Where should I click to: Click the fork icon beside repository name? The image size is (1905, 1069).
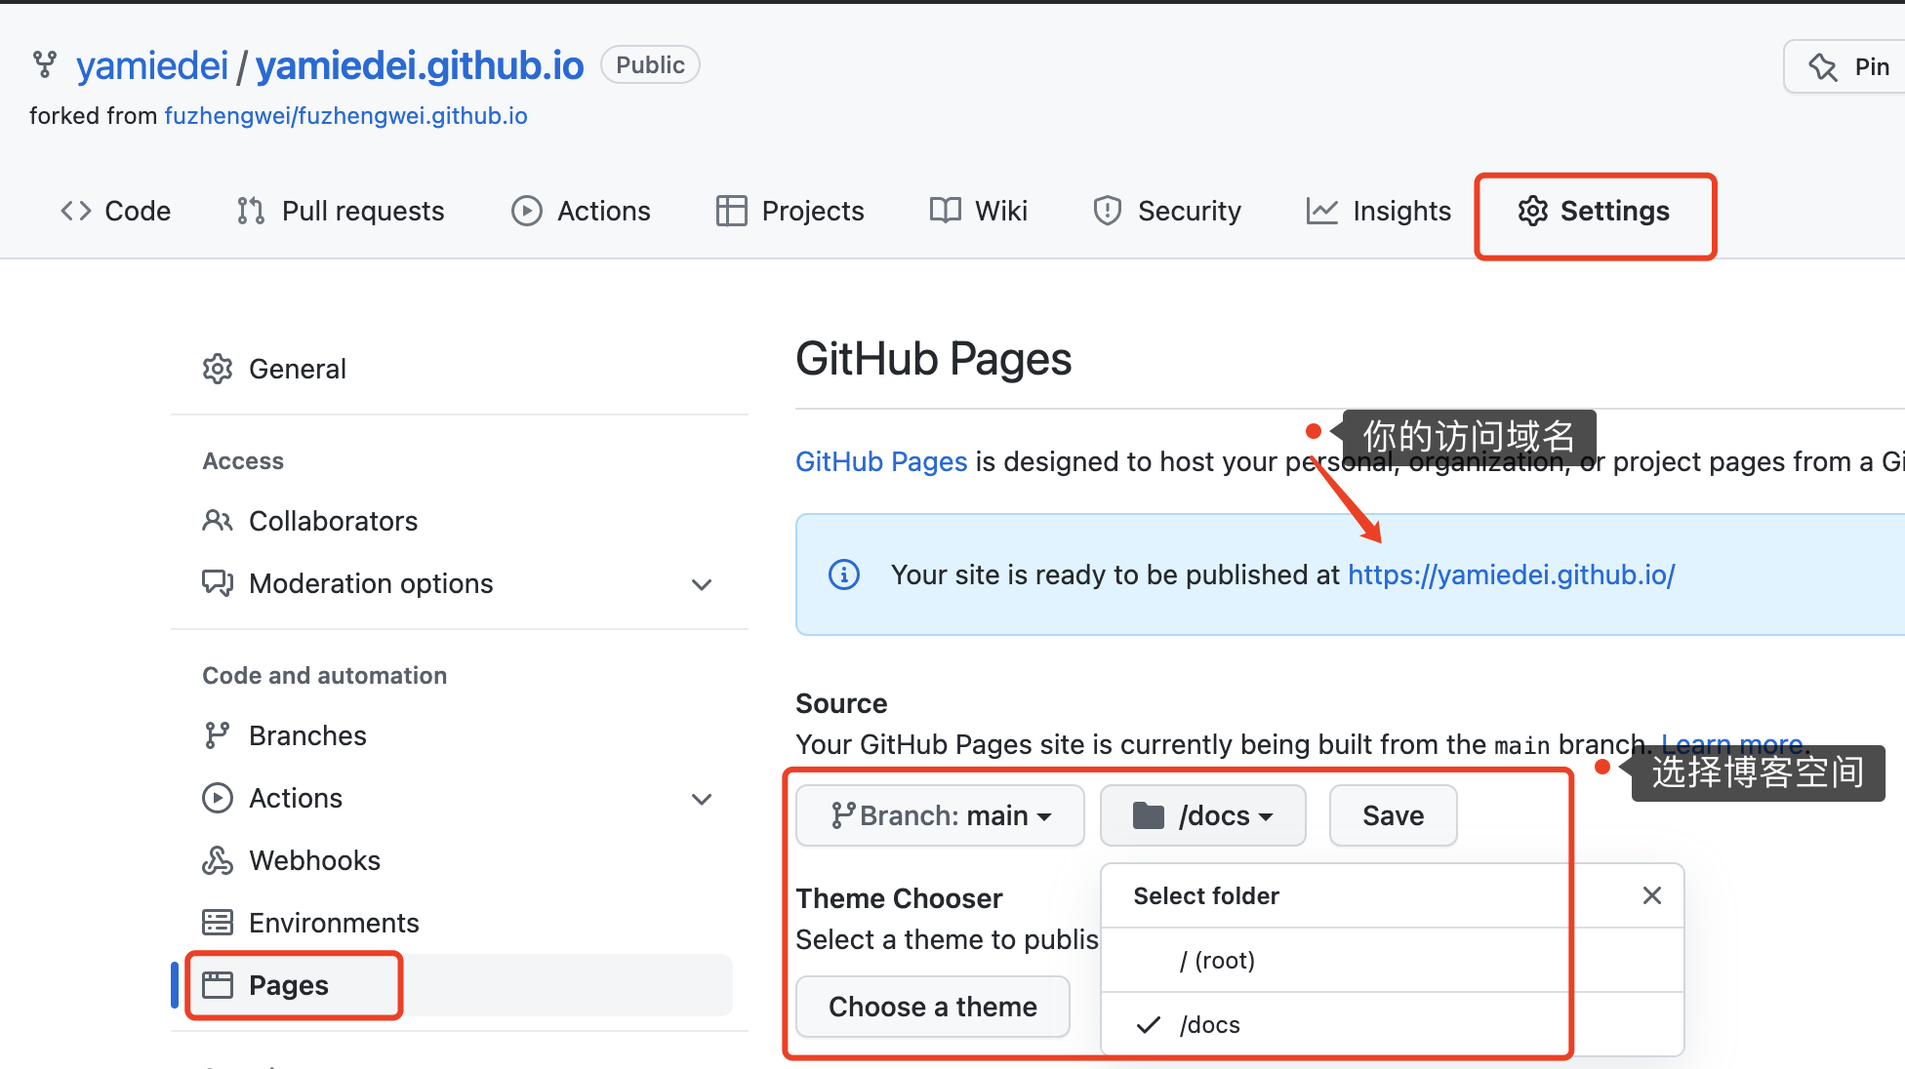point(45,64)
